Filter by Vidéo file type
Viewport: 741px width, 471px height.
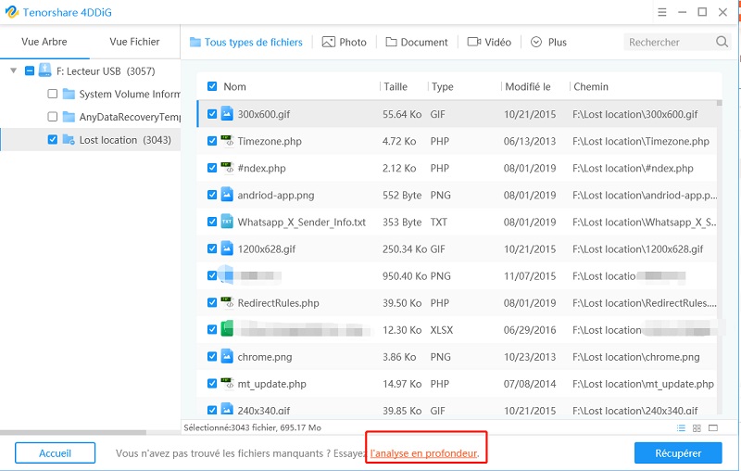tap(489, 42)
